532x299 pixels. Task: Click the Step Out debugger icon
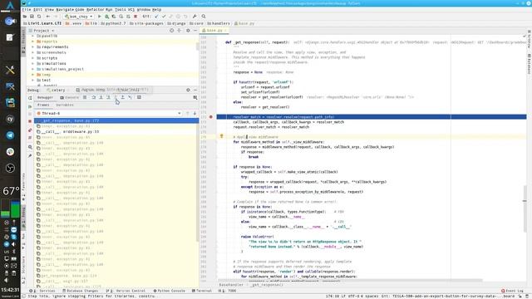123,97
